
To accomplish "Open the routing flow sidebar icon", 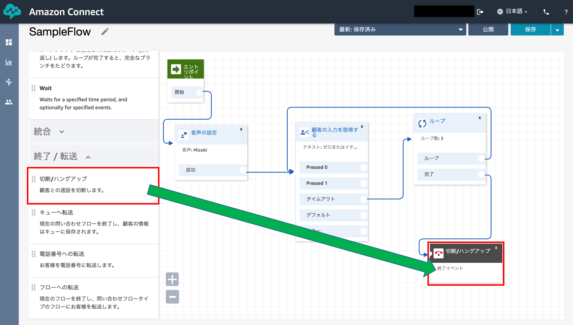I will pos(9,82).
